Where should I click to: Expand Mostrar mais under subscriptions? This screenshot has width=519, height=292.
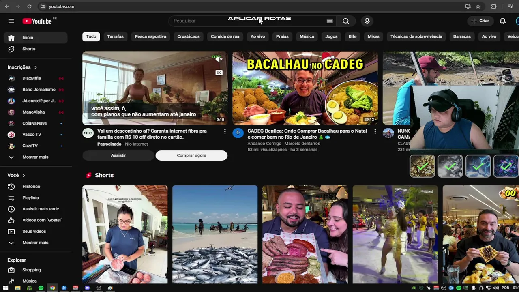pos(36,157)
